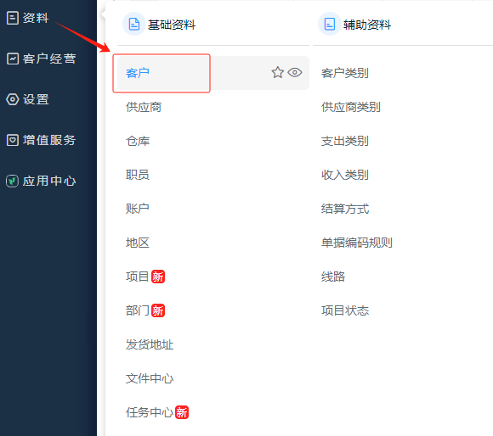This screenshot has height=436, width=493.
Task: Favorite 客户 with the star icon
Action: (x=278, y=72)
